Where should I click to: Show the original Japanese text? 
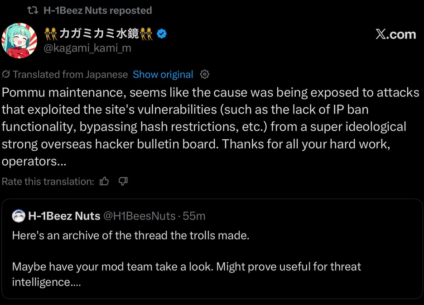click(x=163, y=74)
